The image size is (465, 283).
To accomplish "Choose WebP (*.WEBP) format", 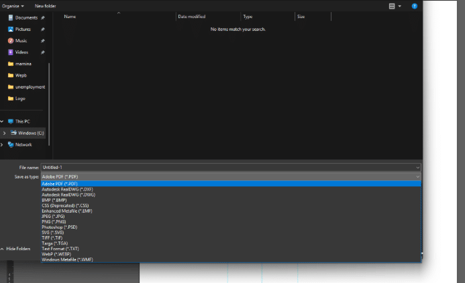I will [231, 254].
